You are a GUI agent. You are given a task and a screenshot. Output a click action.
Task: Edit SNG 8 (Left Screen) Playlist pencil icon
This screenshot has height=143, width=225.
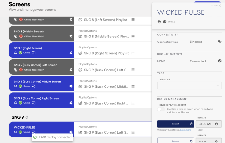80,20
